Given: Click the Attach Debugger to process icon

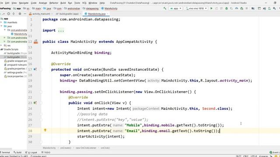Looking at the screenshot, I should [241, 8].
